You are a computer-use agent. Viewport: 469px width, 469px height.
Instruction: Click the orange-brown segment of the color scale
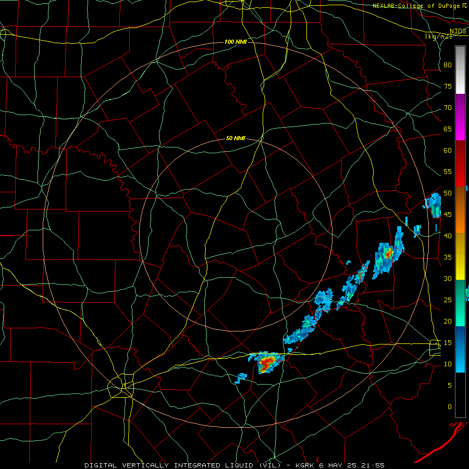(x=460, y=210)
